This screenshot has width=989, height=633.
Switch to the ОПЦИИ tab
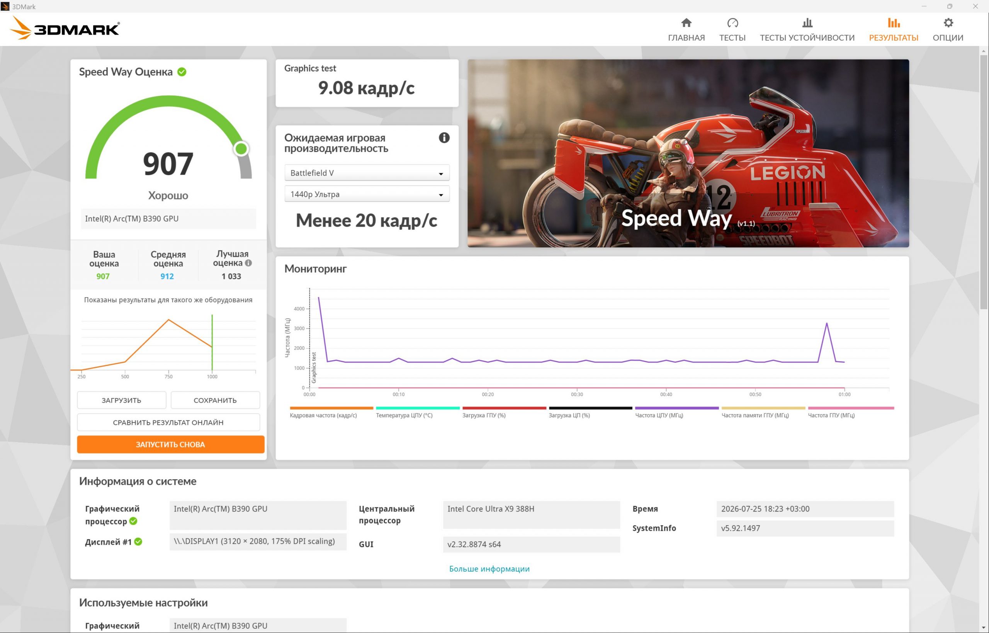948,30
